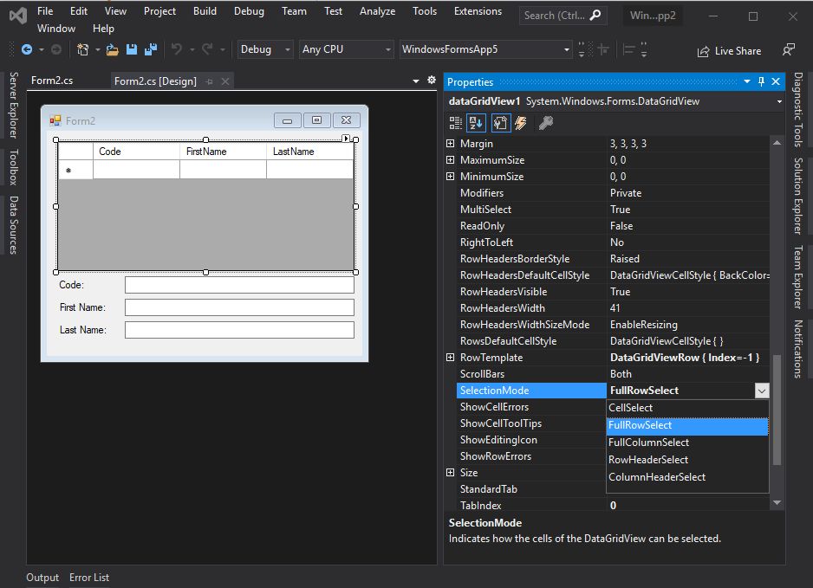Screen dimensions: 813x588
Task: Open the Analyze menu
Action: (x=377, y=11)
